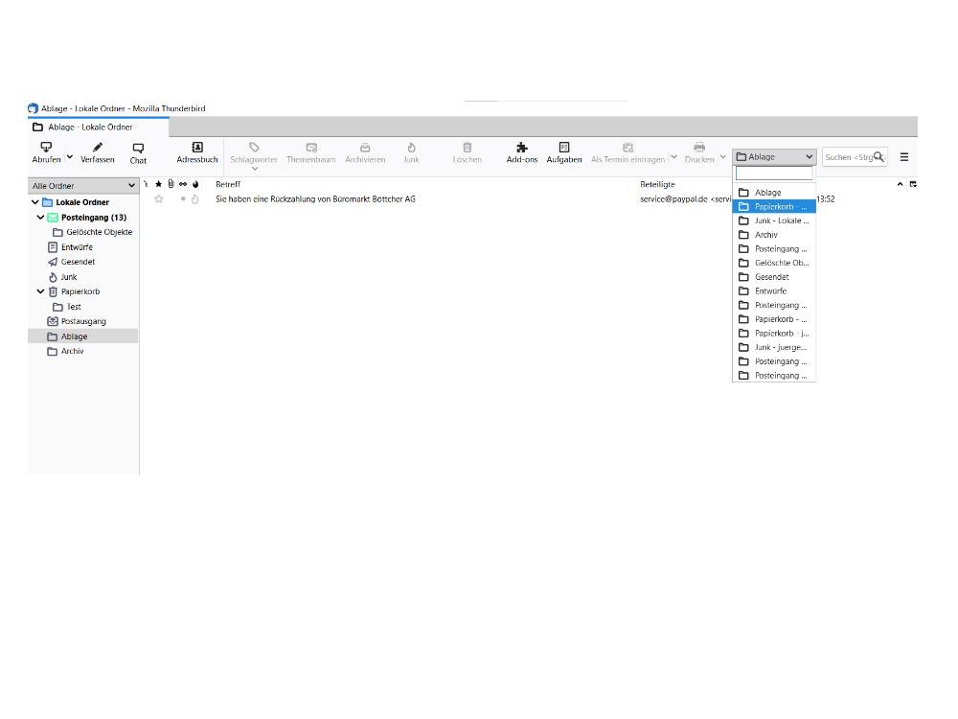Click the Themenbaum toolbar icon
The width and height of the screenshot is (958, 719).
click(x=311, y=148)
